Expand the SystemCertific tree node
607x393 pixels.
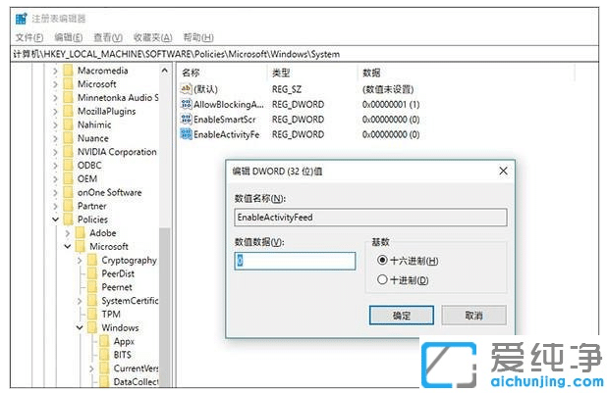(x=80, y=301)
